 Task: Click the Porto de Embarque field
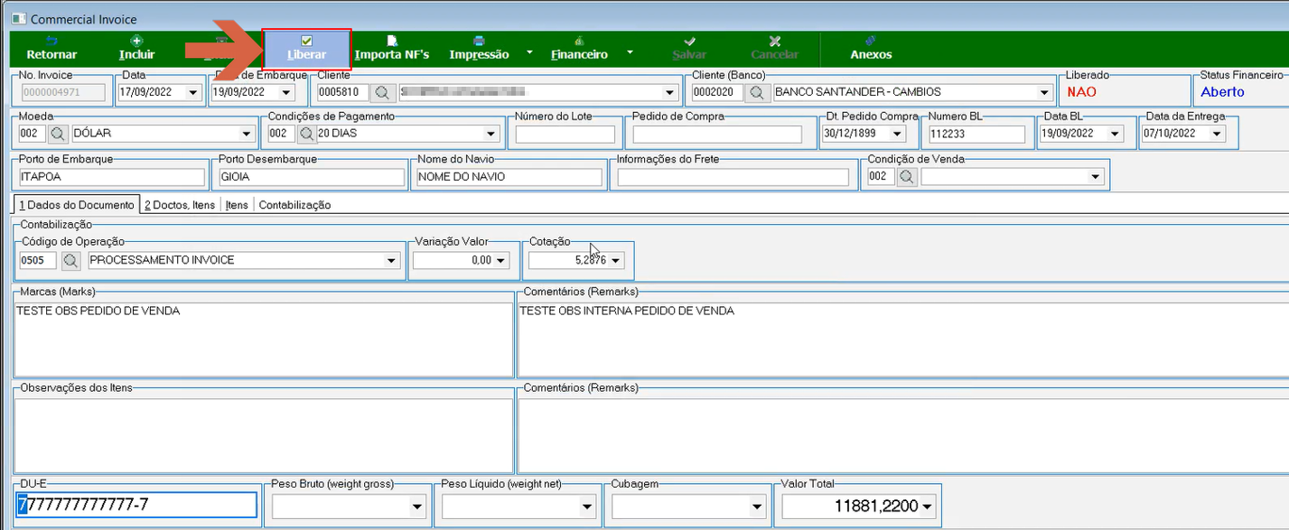point(110,177)
